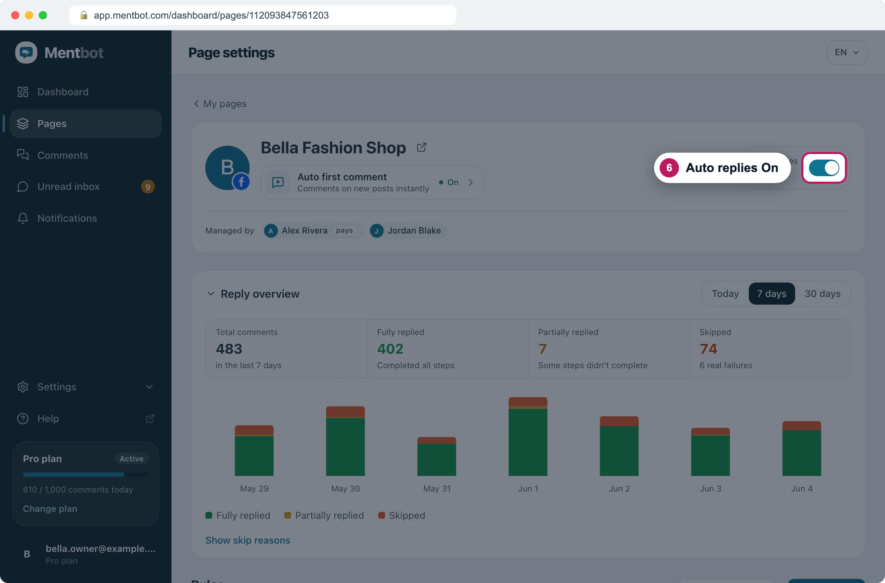Select the Today time range
This screenshot has height=583, width=885.
click(725, 294)
